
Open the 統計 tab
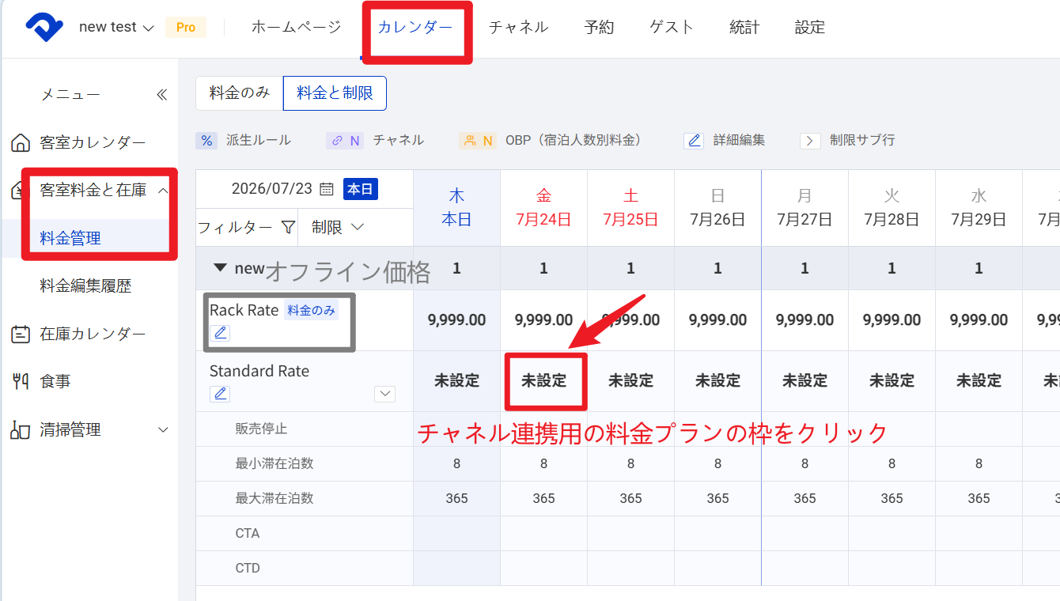(744, 27)
